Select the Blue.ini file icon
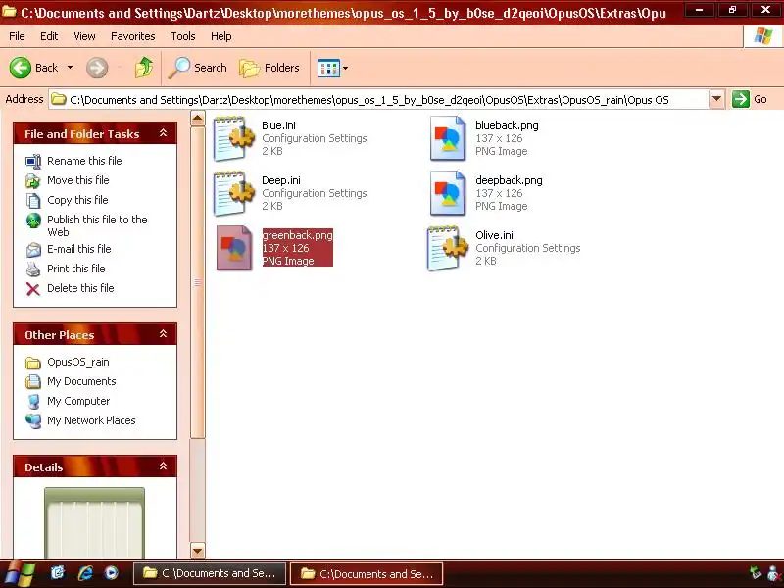Screen dimensions: 784x588 point(233,138)
